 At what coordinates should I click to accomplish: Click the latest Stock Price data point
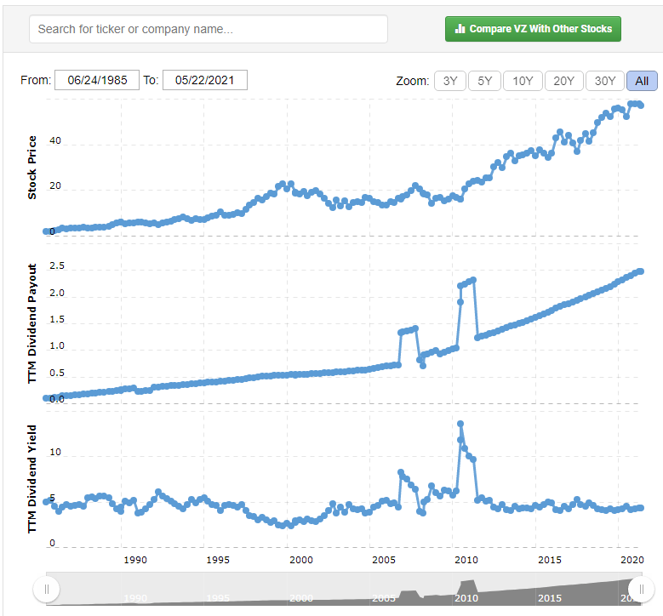click(640, 106)
